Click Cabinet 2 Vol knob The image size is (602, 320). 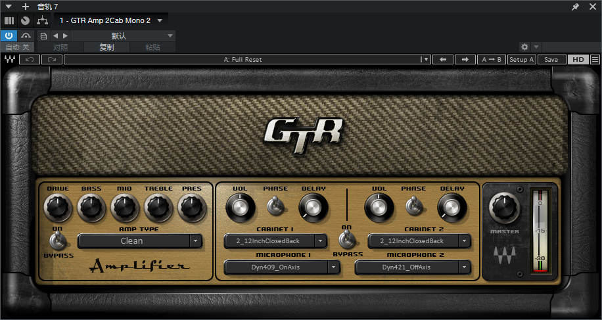point(379,208)
